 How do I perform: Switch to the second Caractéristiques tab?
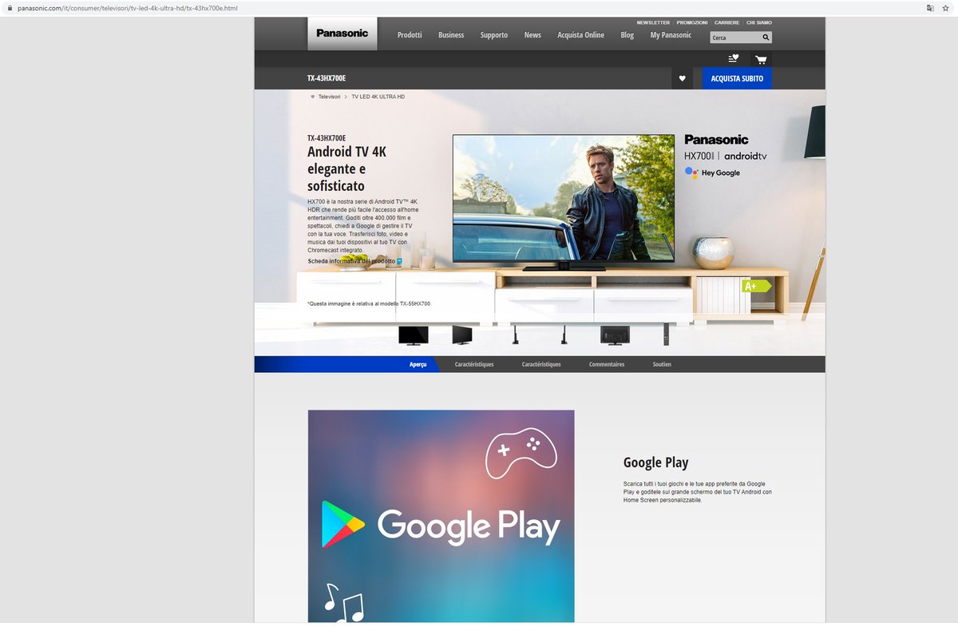[x=541, y=364]
